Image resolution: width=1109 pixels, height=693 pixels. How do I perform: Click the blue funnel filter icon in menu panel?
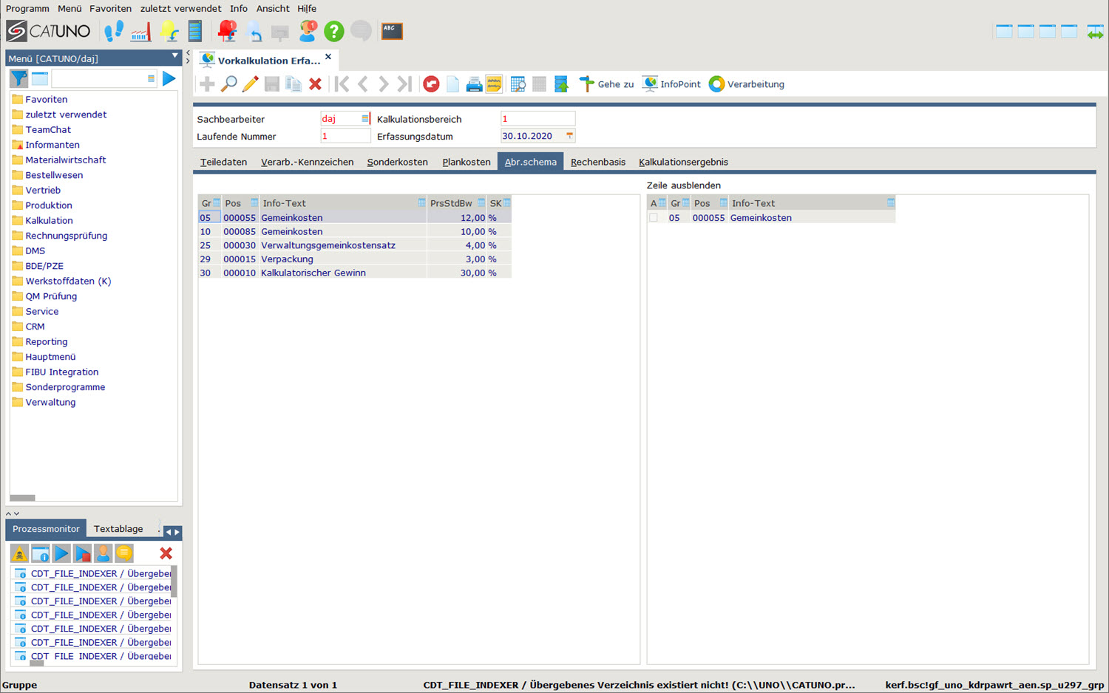18,78
